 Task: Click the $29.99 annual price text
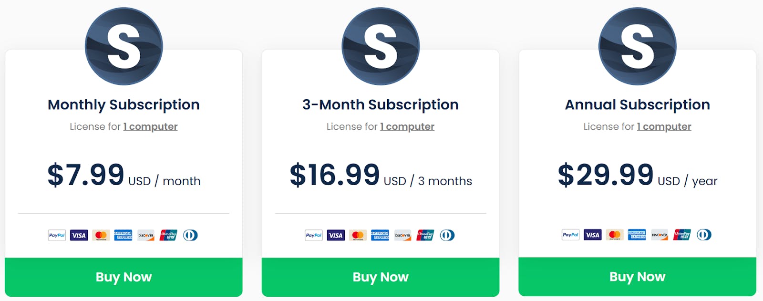606,175
